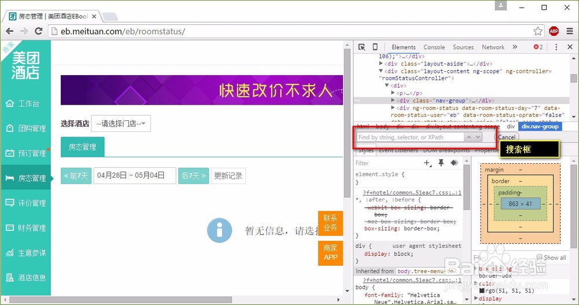Click the date range field 04月28日~05月04日

pyautogui.click(x=135, y=176)
